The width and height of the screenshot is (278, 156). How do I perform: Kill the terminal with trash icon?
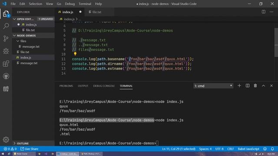pos(255,86)
